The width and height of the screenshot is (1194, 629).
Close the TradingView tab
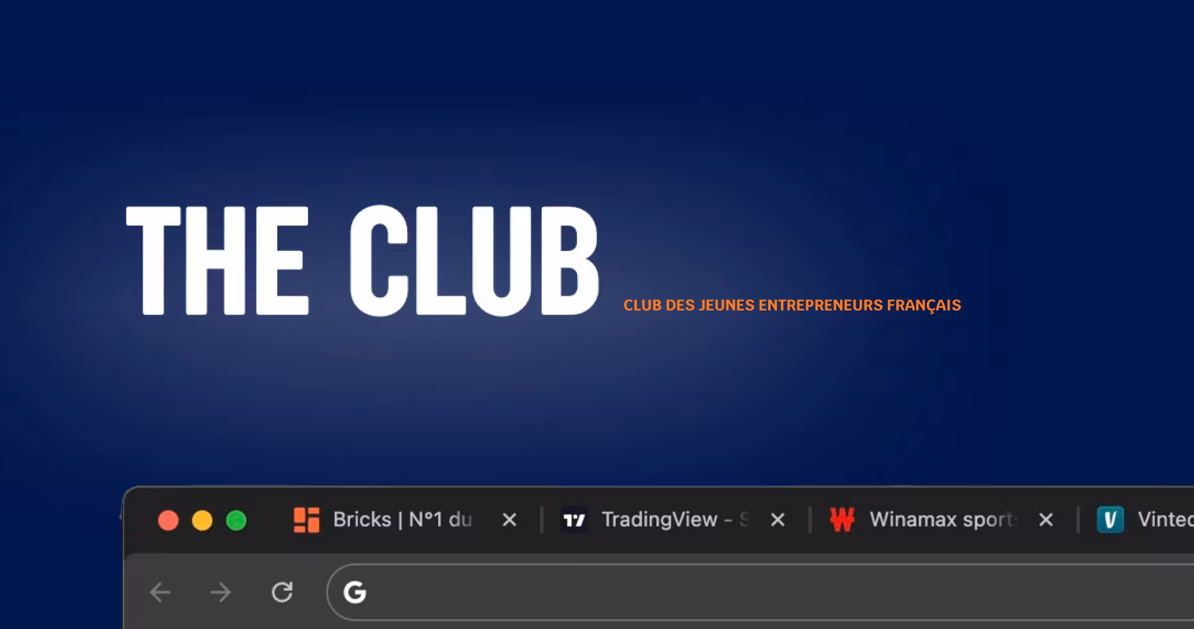(778, 520)
